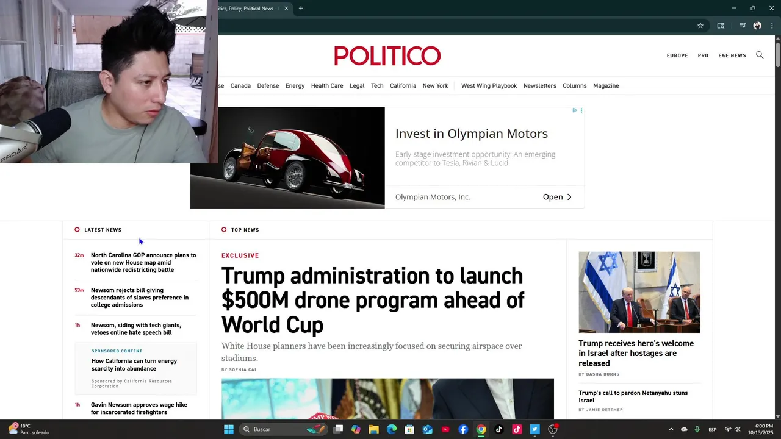
Task: Open the PRO link in header
Action: (x=703, y=55)
